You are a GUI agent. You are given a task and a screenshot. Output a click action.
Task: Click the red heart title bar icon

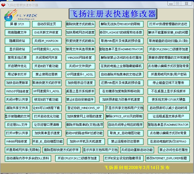pyautogui.click(x=3, y=5)
